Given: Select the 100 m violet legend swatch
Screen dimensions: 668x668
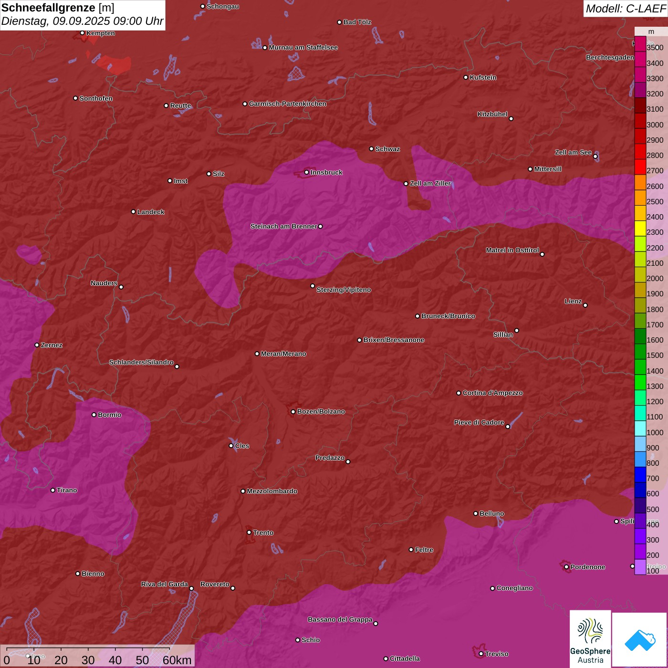Looking at the screenshot, I should 640,567.
